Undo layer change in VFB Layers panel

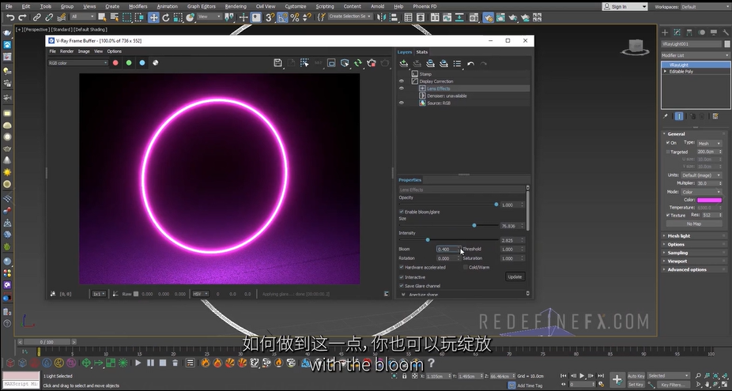click(470, 63)
